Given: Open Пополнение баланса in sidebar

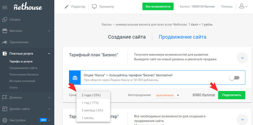Looking at the screenshot, I should [24, 74].
